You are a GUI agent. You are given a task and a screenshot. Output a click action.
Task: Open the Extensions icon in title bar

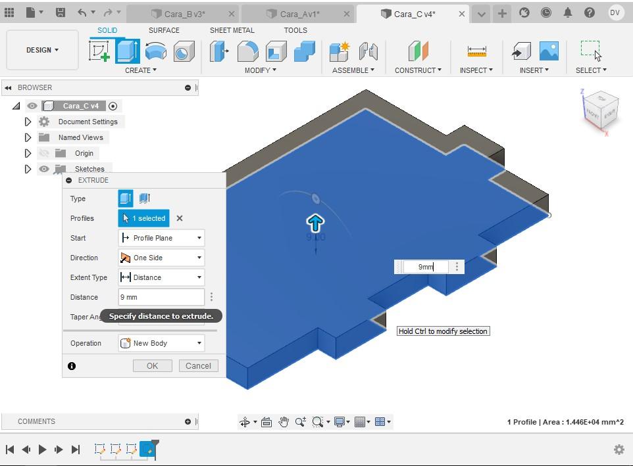524,13
